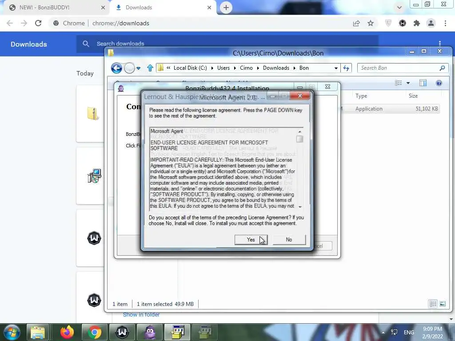Screen dimensions: 455x341
Task: Click the installer download item icon
Action: [x=94, y=176]
